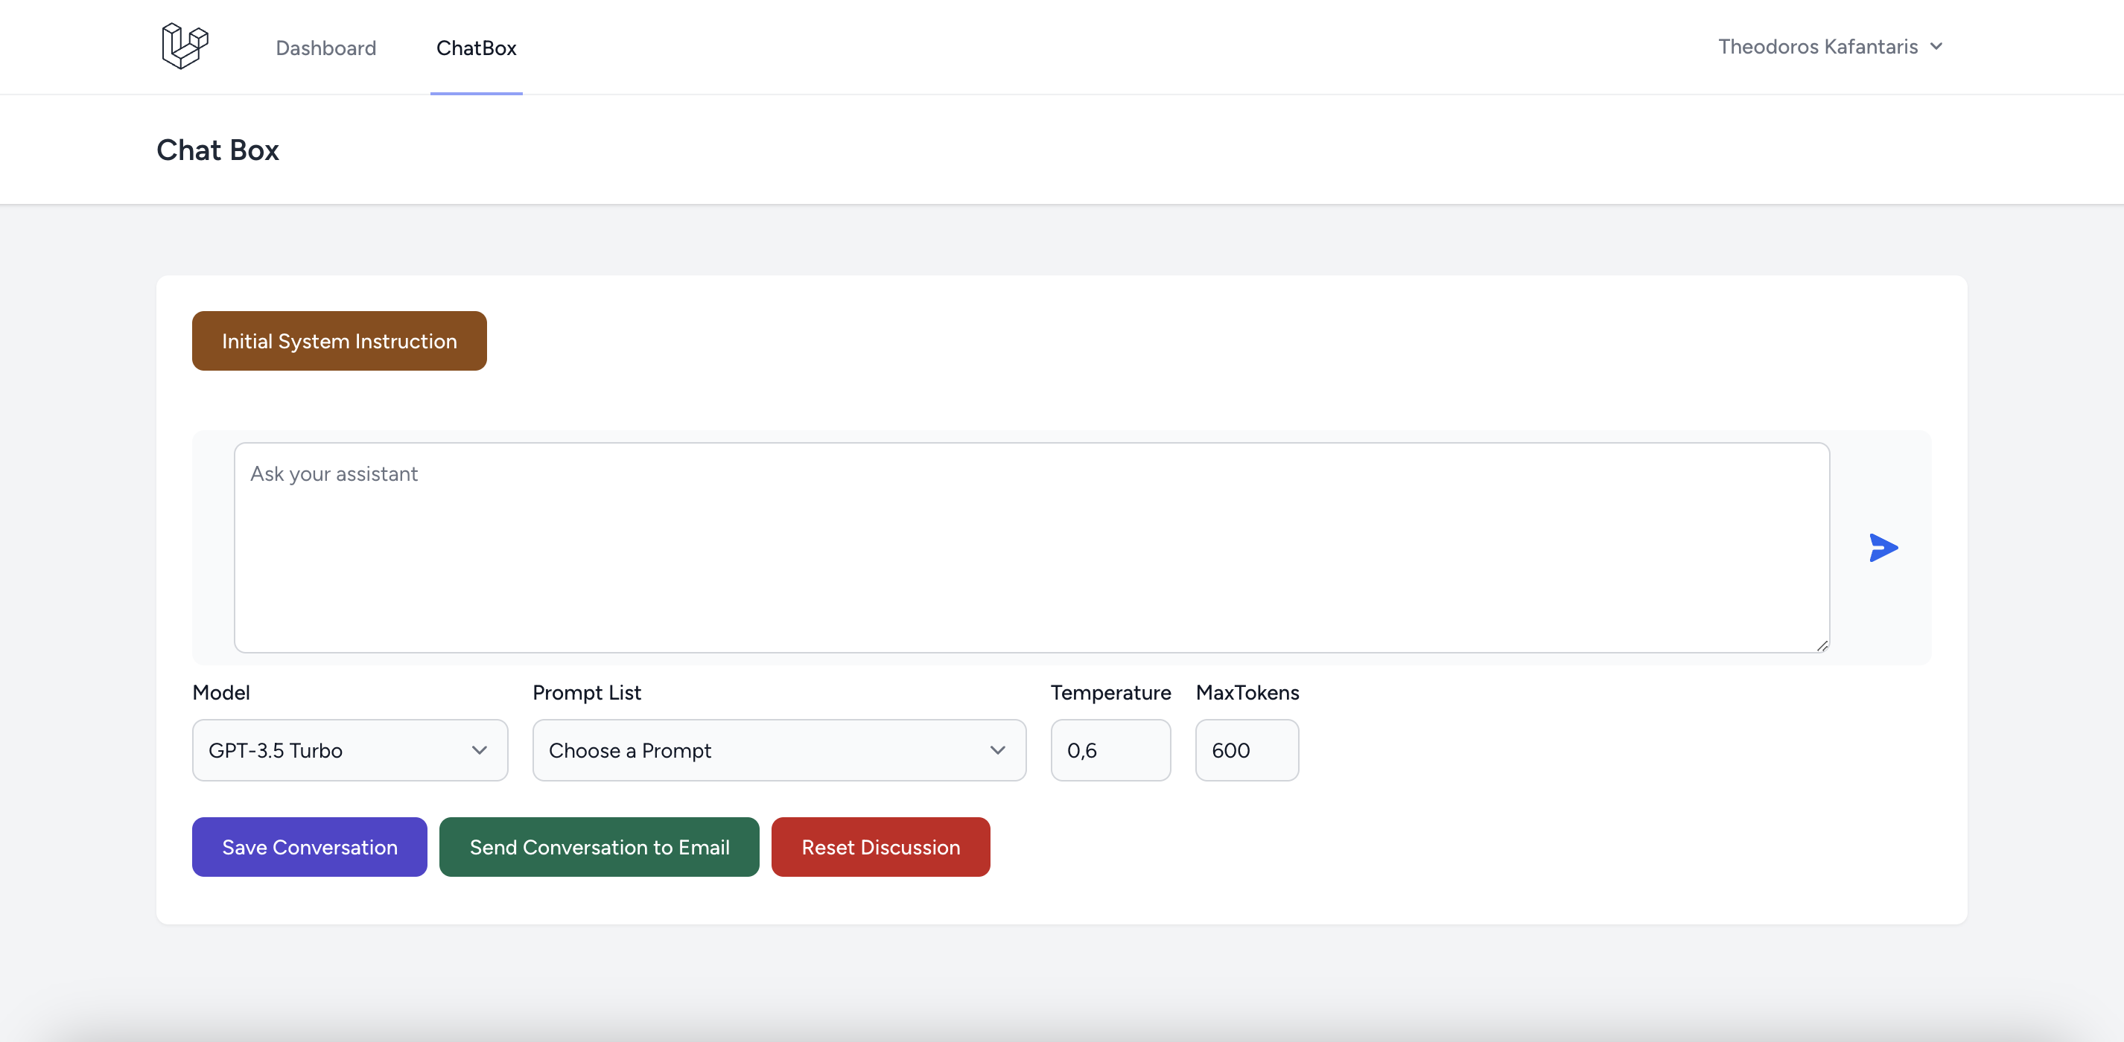Screen dimensions: 2124x1042
Task: Click the ChatBox tab
Action: (475, 46)
